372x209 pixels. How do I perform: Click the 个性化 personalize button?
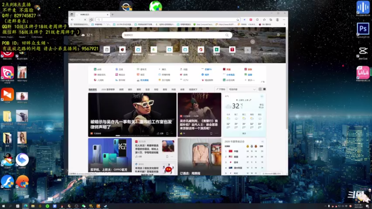pos(220,89)
